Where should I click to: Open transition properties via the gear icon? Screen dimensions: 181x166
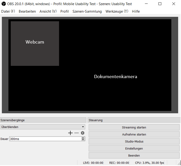pos(83,133)
